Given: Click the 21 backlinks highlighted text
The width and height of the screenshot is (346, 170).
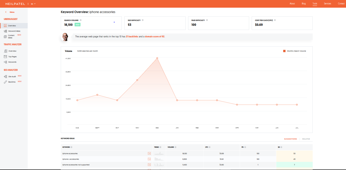Looking at the screenshot, I should click(x=132, y=37).
